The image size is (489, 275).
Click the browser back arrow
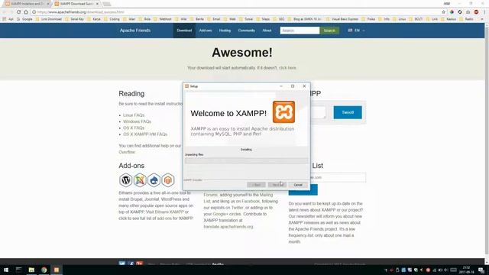(x=4, y=12)
